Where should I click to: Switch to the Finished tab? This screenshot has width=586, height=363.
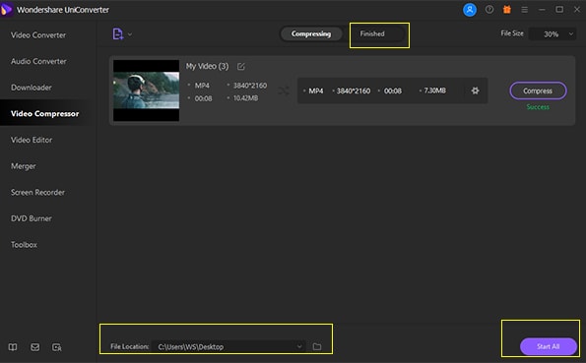click(x=372, y=34)
